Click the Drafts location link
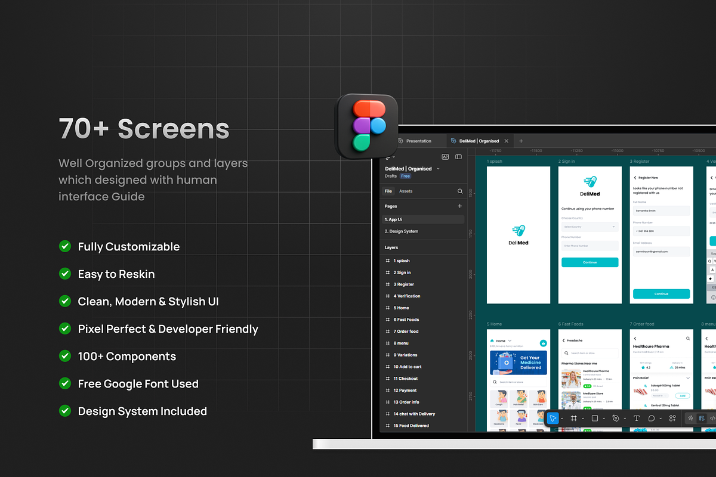Screen dimensions: 716x477 point(391,176)
